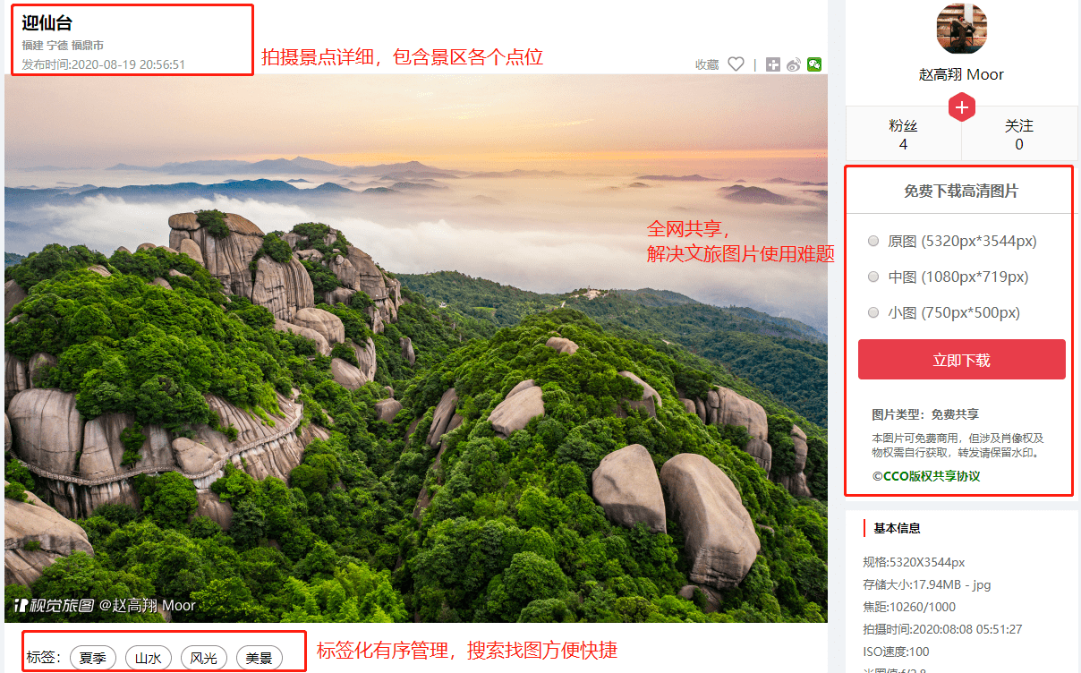Select the 山水 tag
Screen dimensions: 1081x673
149,658
